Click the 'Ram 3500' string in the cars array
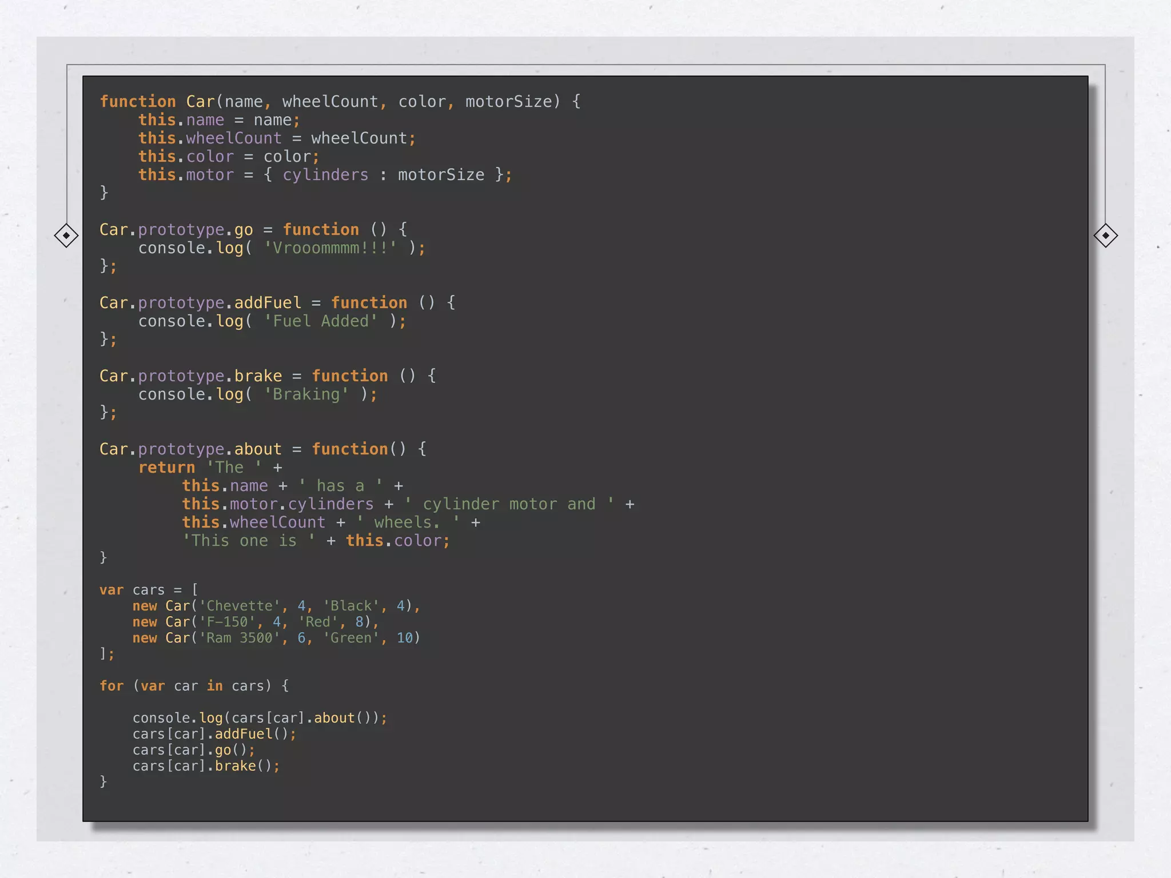1171x878 pixels. 240,638
